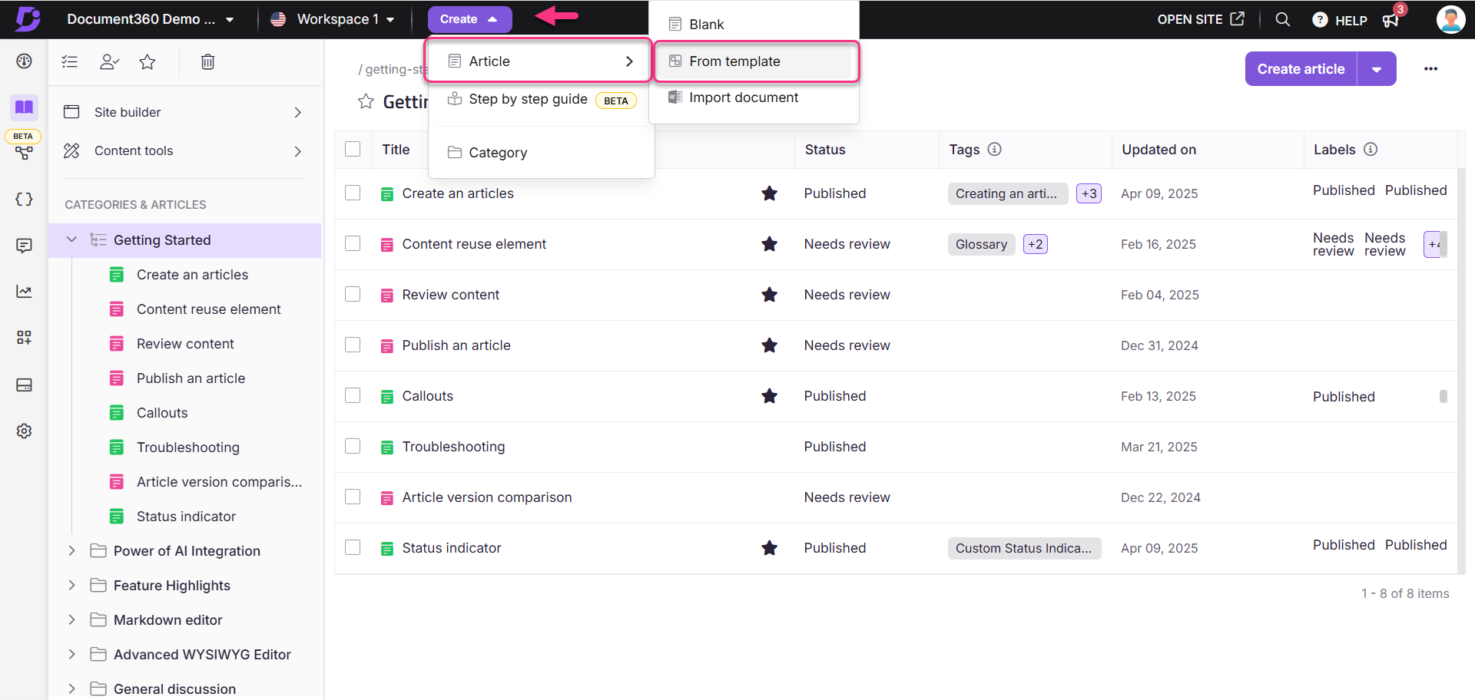1475x700 pixels.
Task: Open the BETA workflow rail icon
Action: pos(25,153)
